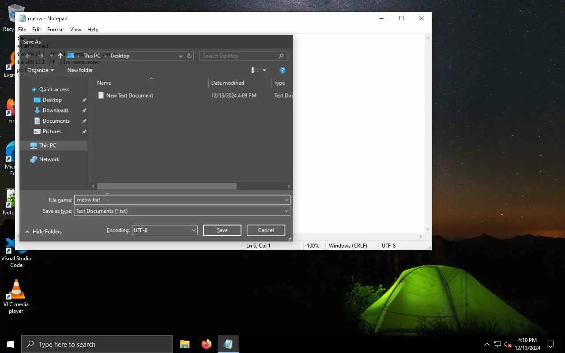Open the notification center icon
565x353 pixels.
pyautogui.click(x=550, y=344)
